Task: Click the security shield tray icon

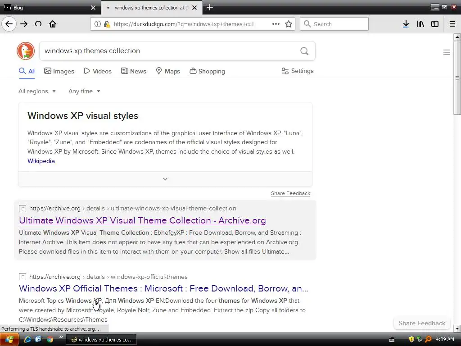Action: click(x=411, y=339)
